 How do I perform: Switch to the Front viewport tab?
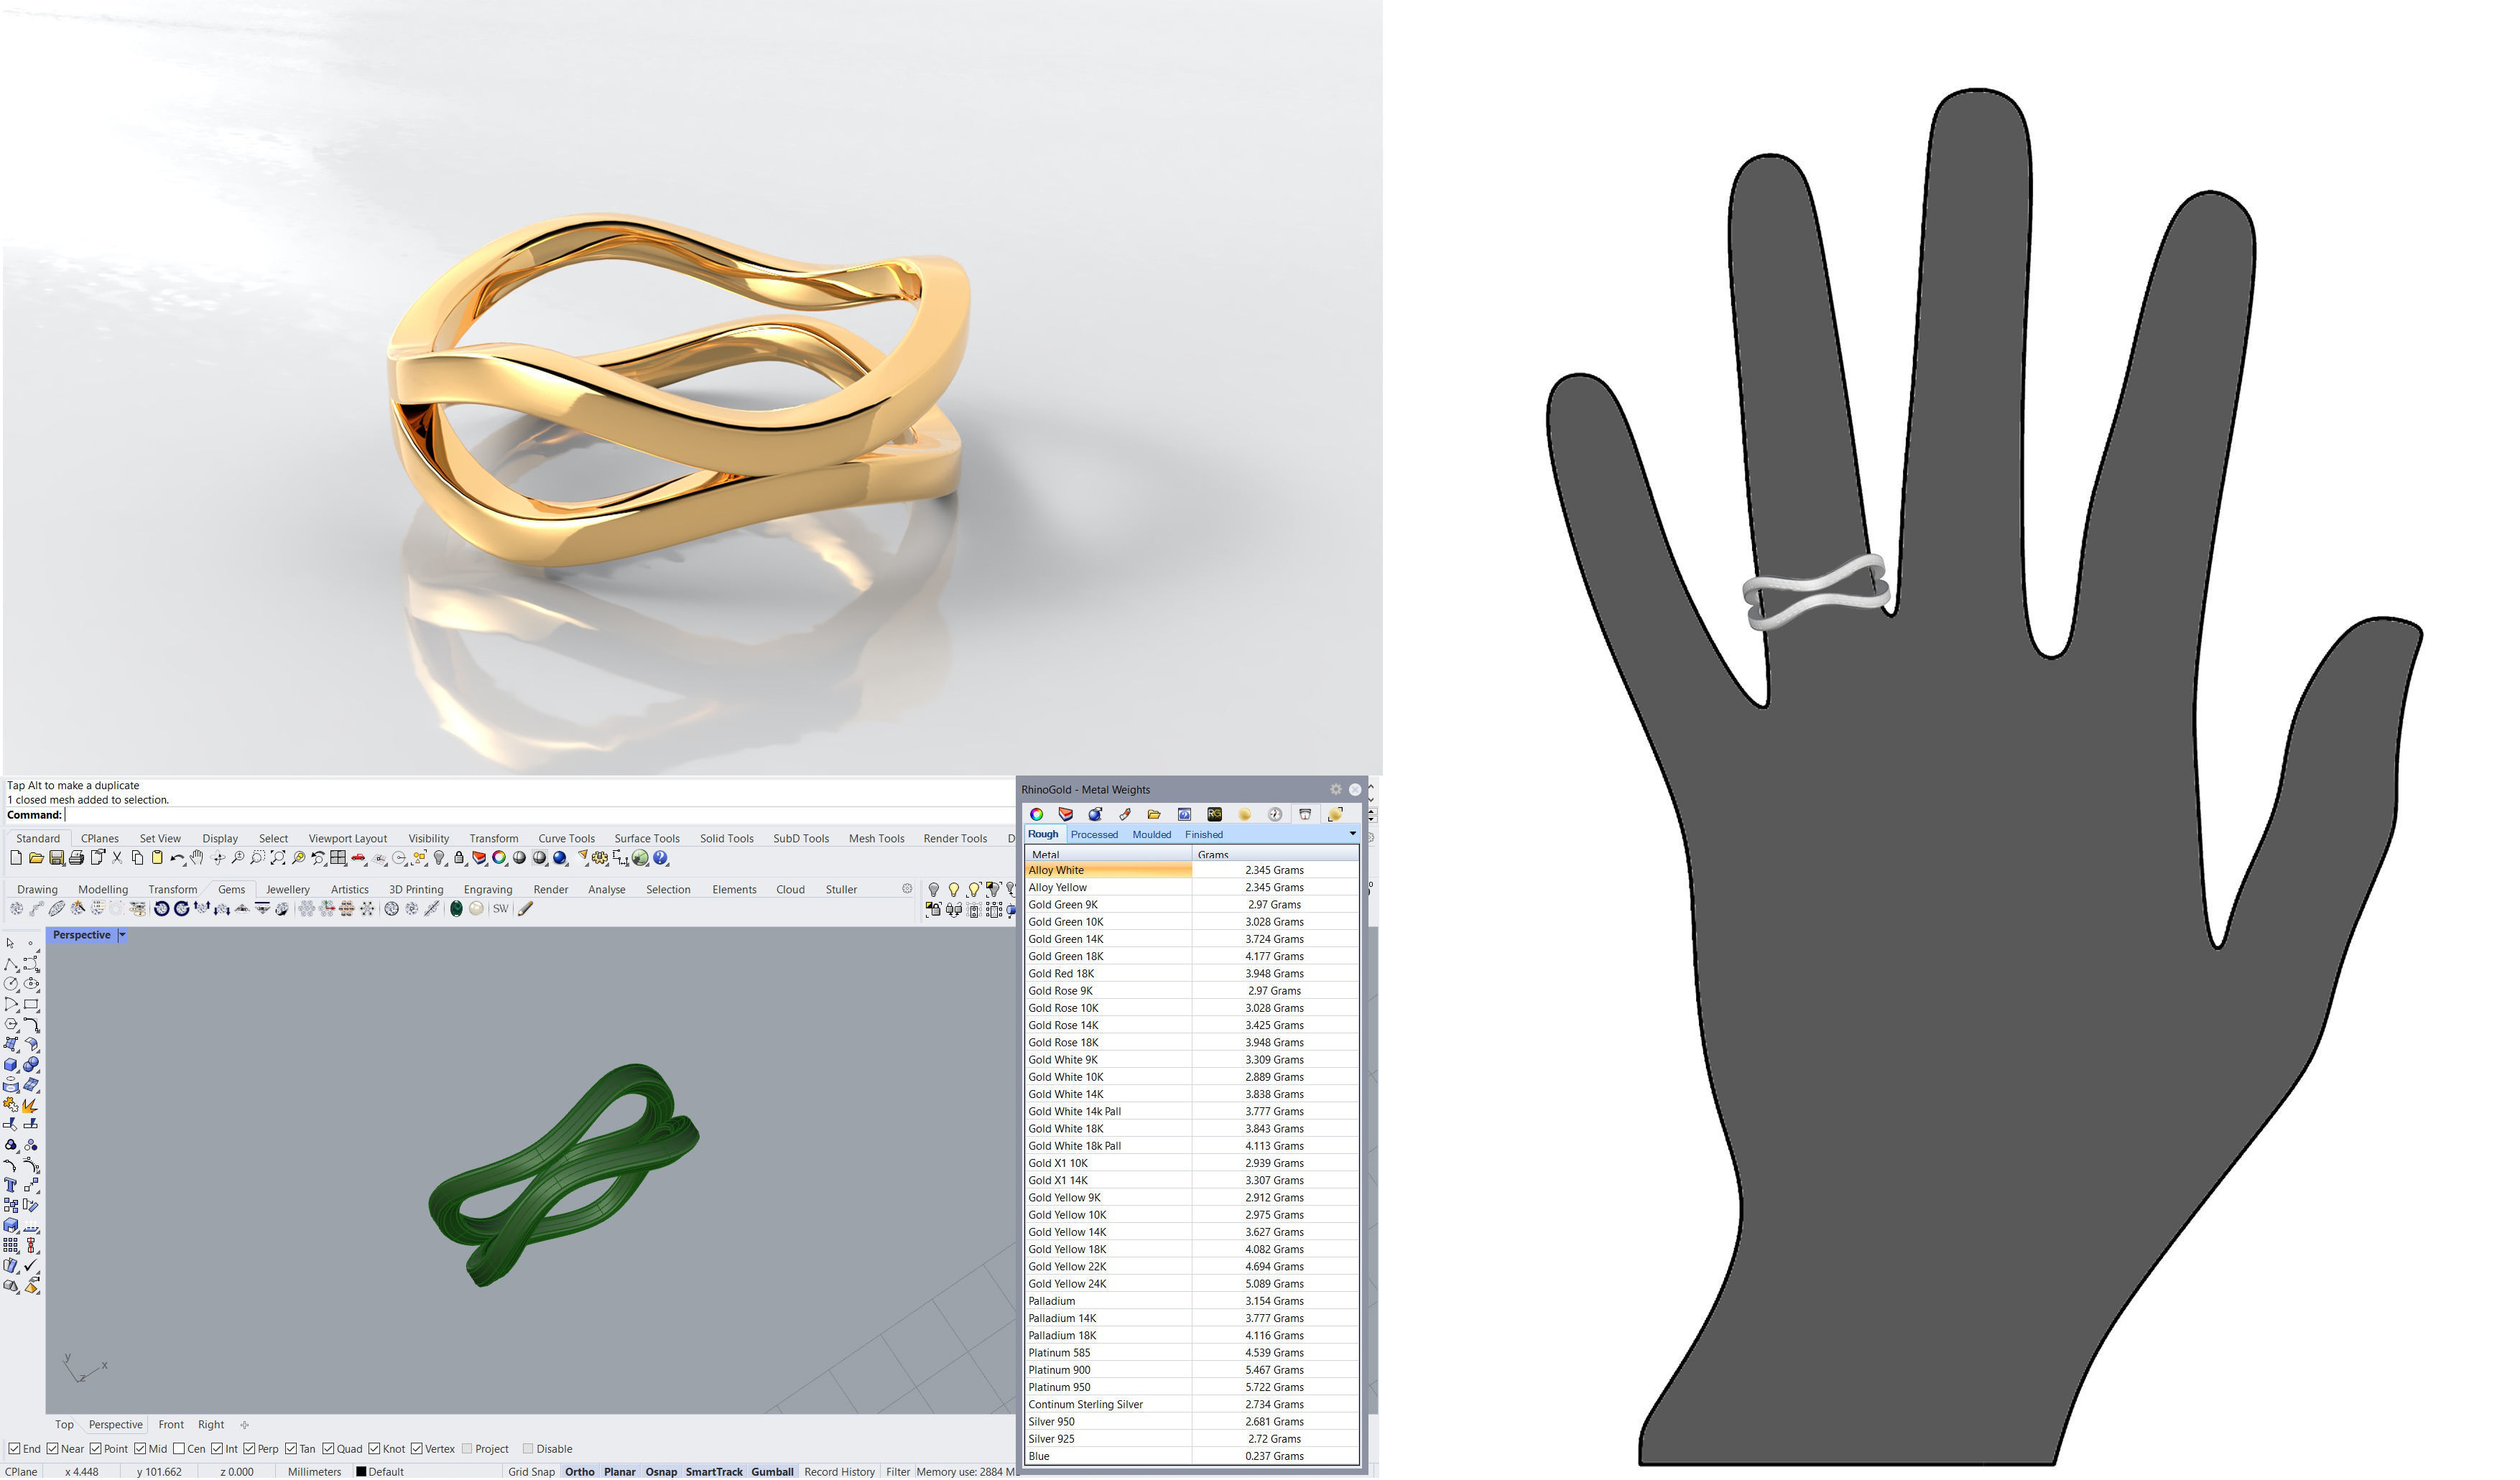tap(171, 1426)
